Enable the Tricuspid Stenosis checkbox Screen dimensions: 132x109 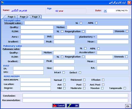127,31
